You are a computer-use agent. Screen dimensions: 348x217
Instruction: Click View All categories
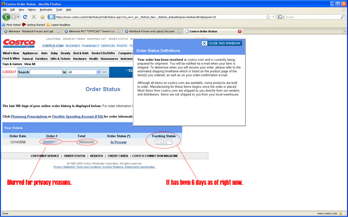(x=30, y=64)
